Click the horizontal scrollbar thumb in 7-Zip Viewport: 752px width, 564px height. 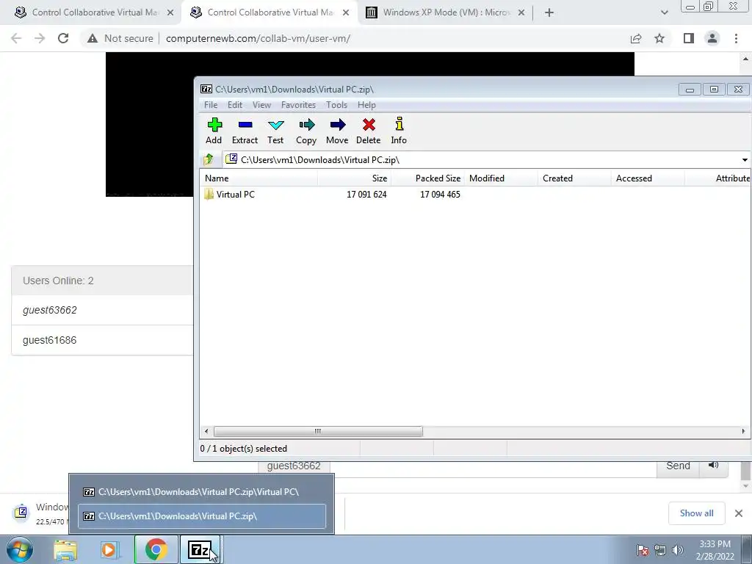point(318,431)
